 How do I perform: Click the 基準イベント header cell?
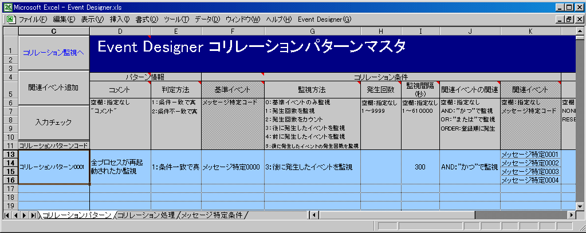pos(233,90)
